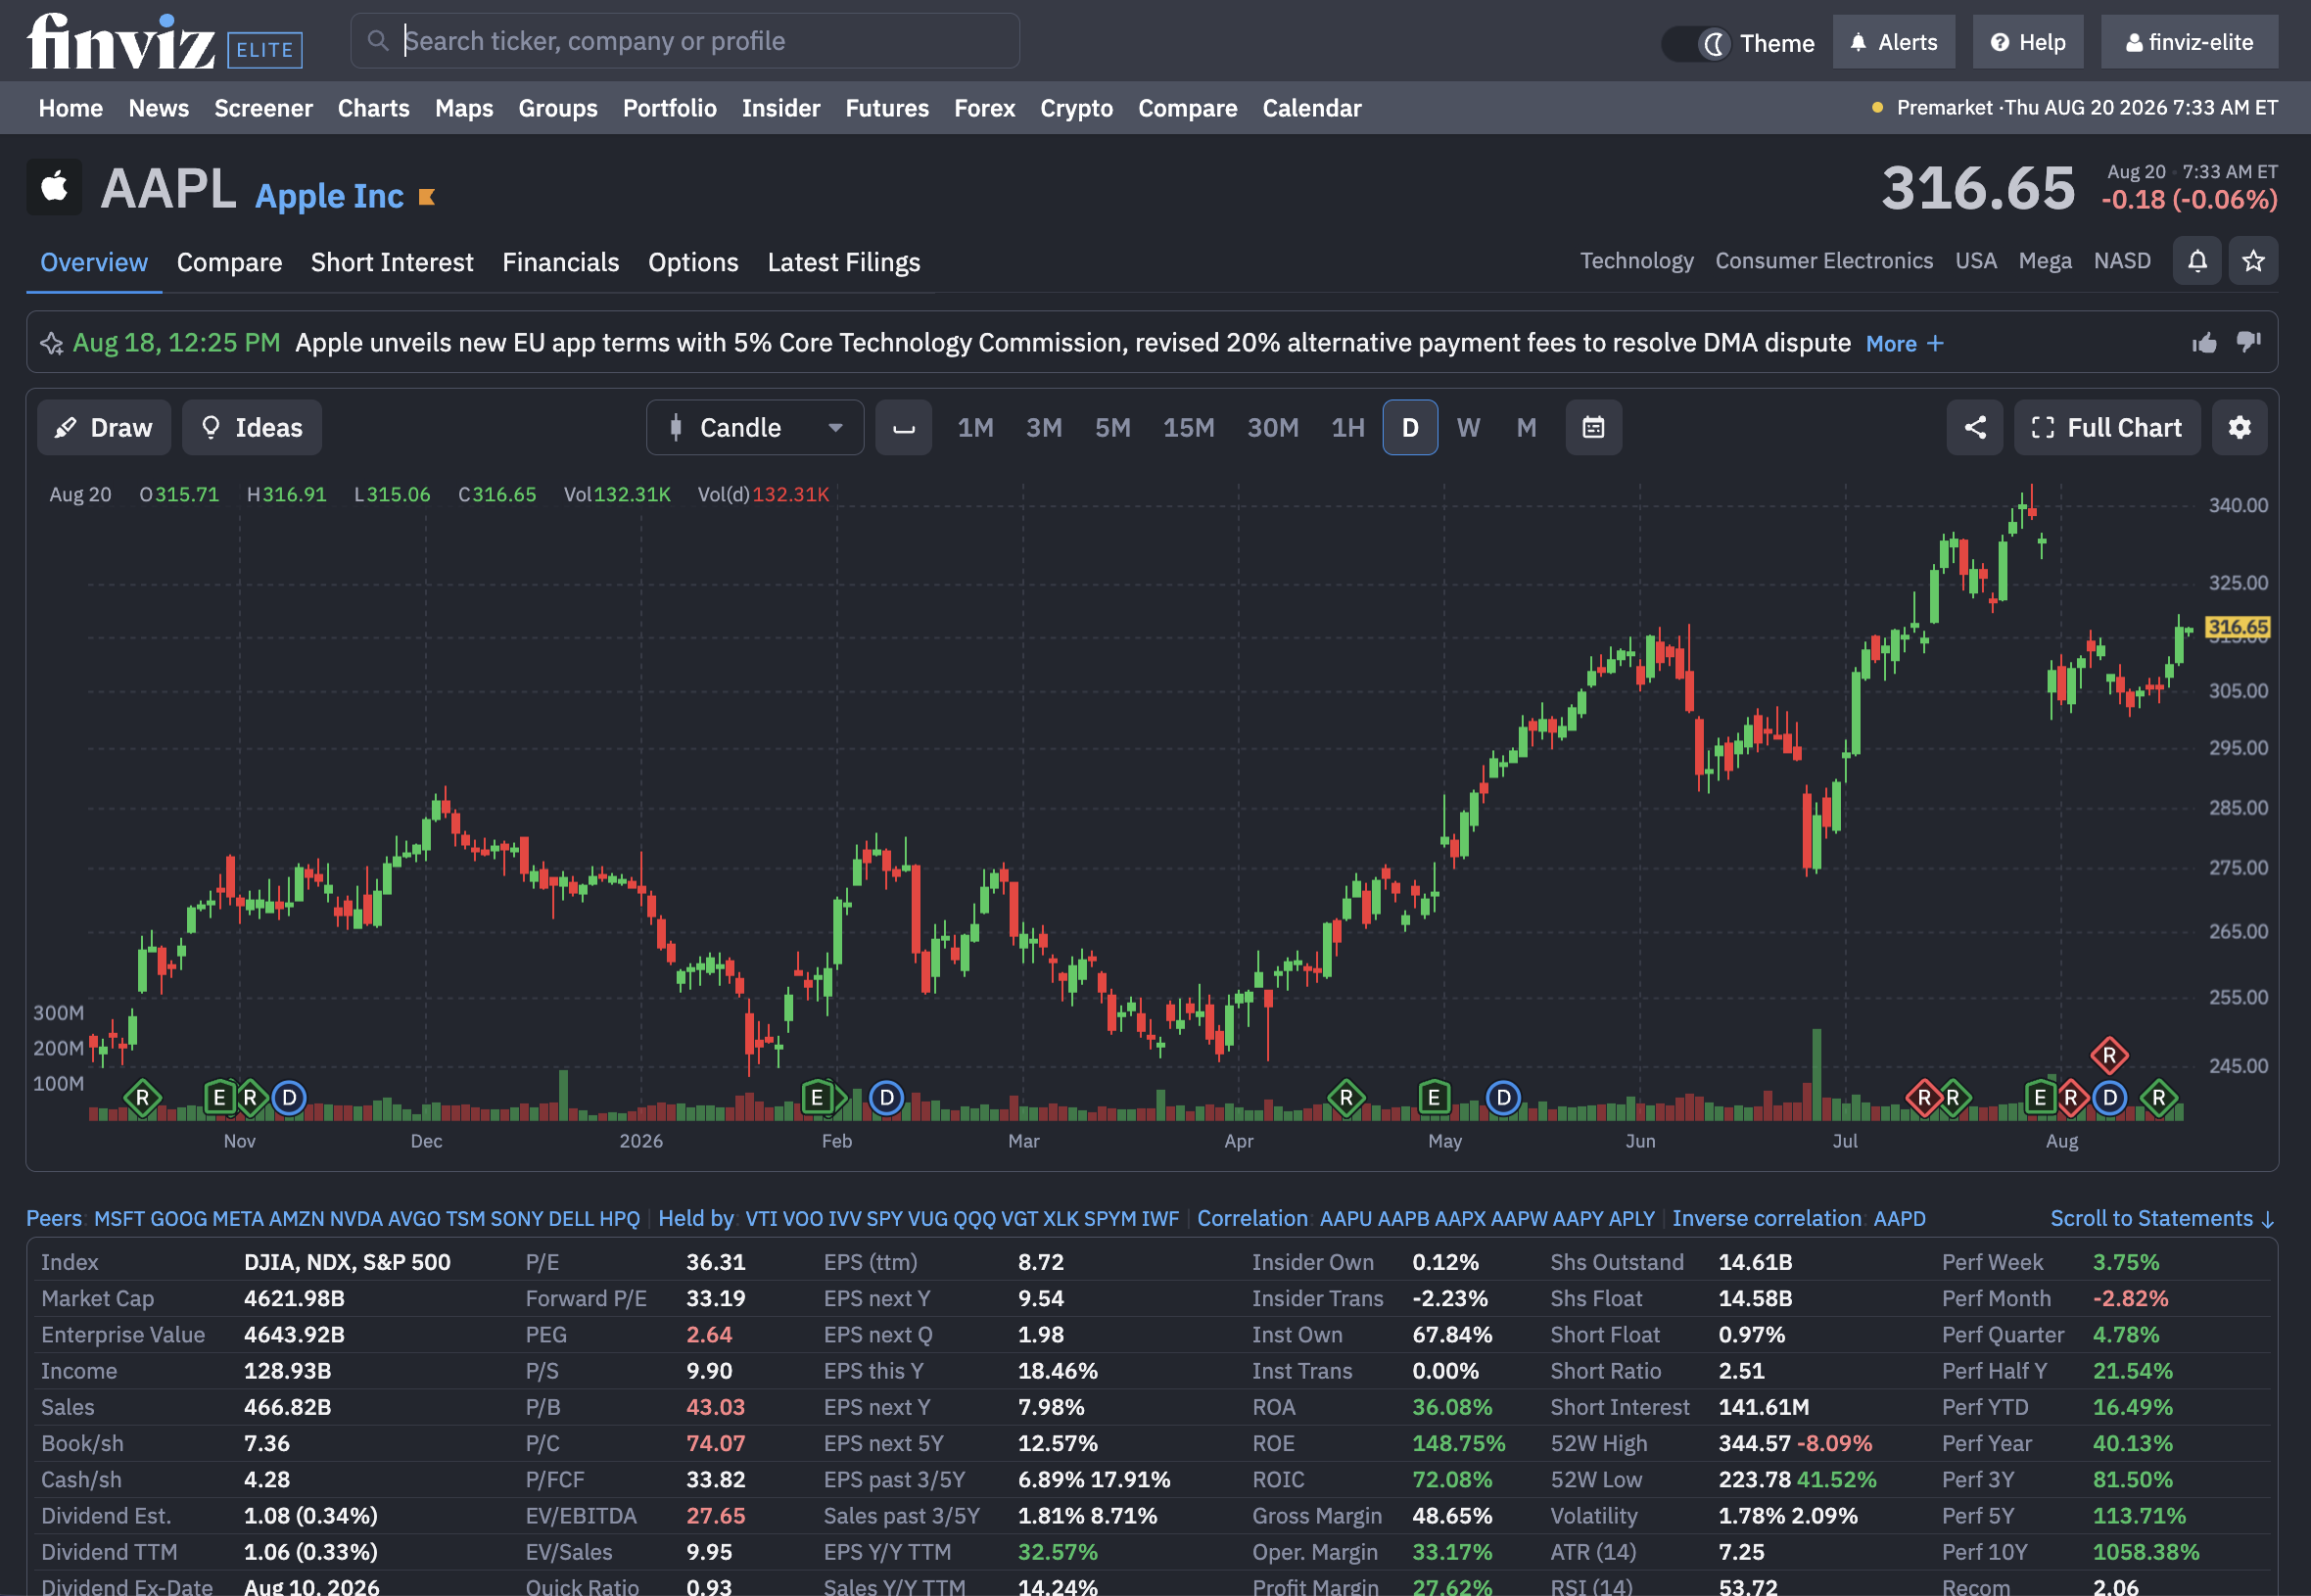Open the Compare tab under AAPL
The image size is (2311, 1596).
point(229,262)
